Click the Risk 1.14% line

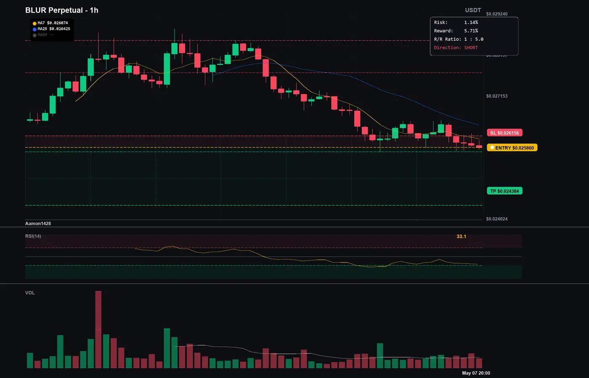click(x=456, y=22)
